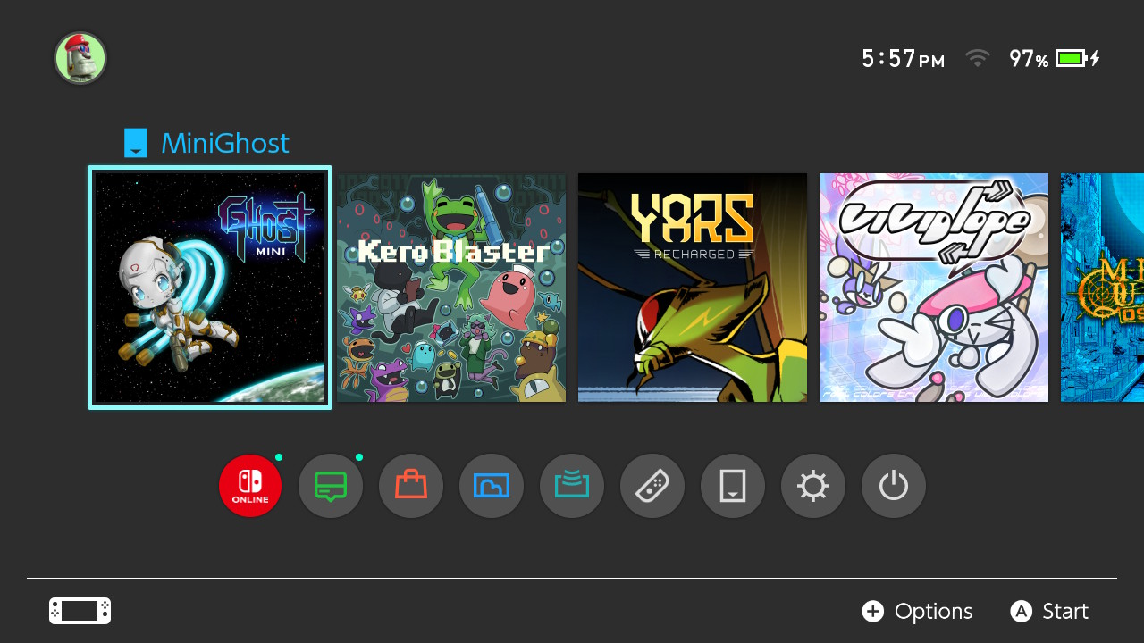This screenshot has height=643, width=1144.
Task: Launch the Ghost Mini game tile
Action: coord(210,288)
